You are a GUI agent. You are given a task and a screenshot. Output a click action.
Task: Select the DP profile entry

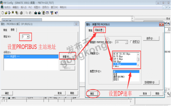tap(126, 72)
